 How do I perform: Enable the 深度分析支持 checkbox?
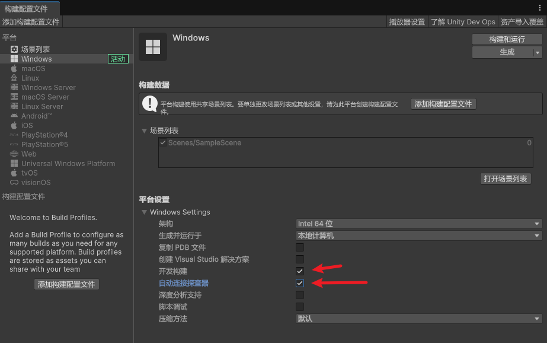(x=300, y=295)
